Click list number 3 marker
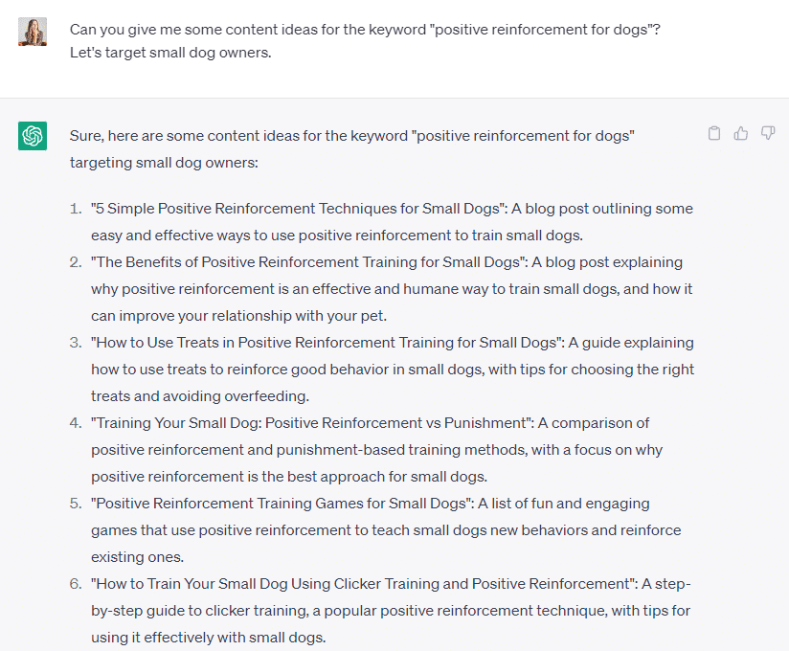 coord(76,343)
